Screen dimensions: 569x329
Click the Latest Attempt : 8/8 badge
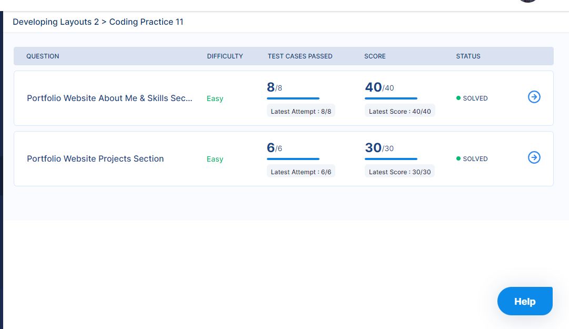(301, 112)
